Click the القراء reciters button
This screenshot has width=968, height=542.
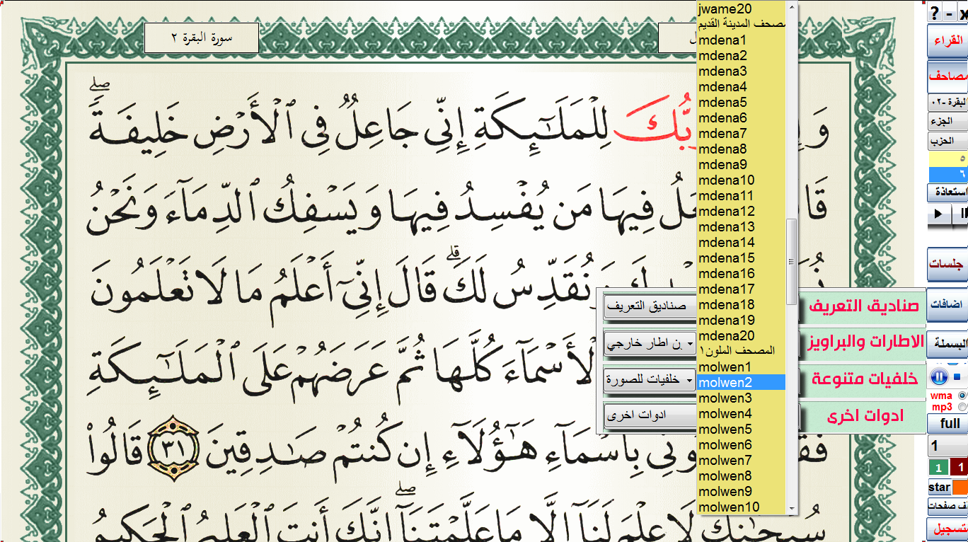point(949,42)
